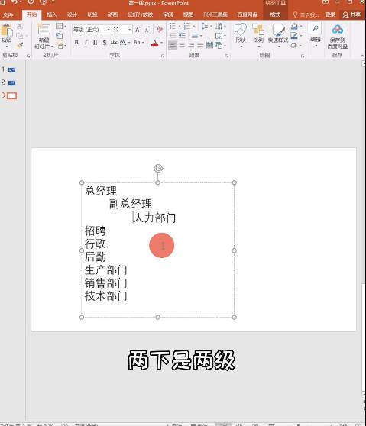The image size is (366, 426).
Task: Click the 形状 shapes icon
Action: tap(241, 34)
